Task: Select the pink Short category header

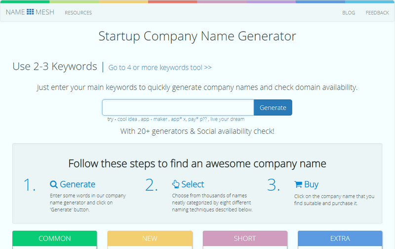Action: pos(245,239)
